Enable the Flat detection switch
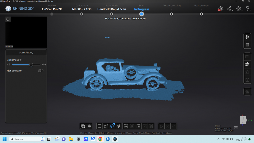 (x=41, y=71)
